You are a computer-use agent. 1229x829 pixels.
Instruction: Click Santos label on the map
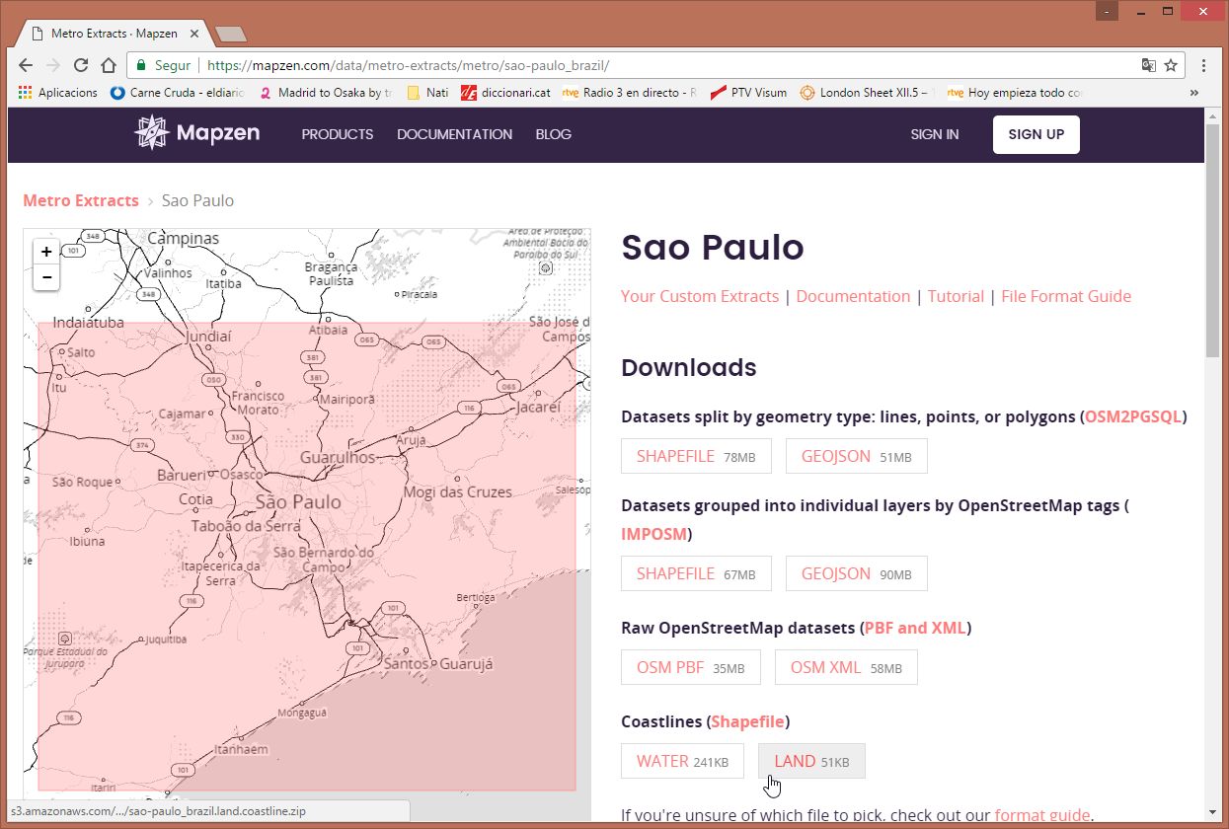(x=406, y=663)
